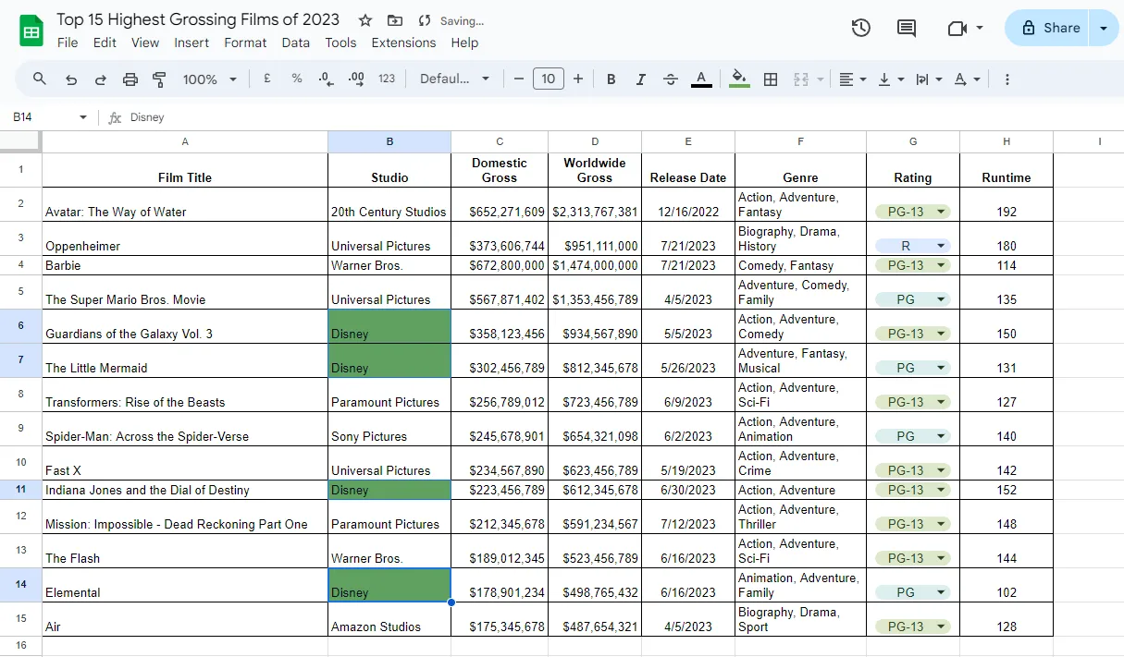Image resolution: width=1124 pixels, height=657 pixels.
Task: Open the comments icon near Share
Action: [x=907, y=28]
